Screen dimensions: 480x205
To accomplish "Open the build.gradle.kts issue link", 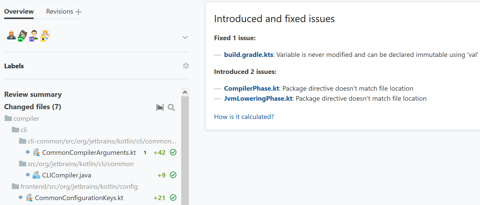I will click(248, 55).
